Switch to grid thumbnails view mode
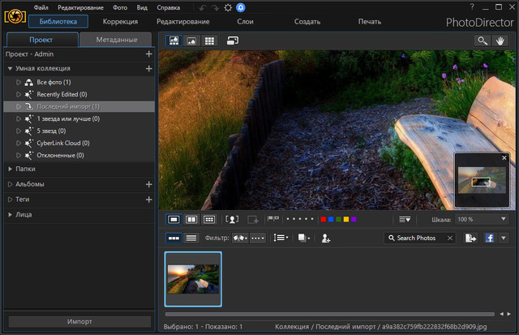519x335 pixels. click(210, 40)
